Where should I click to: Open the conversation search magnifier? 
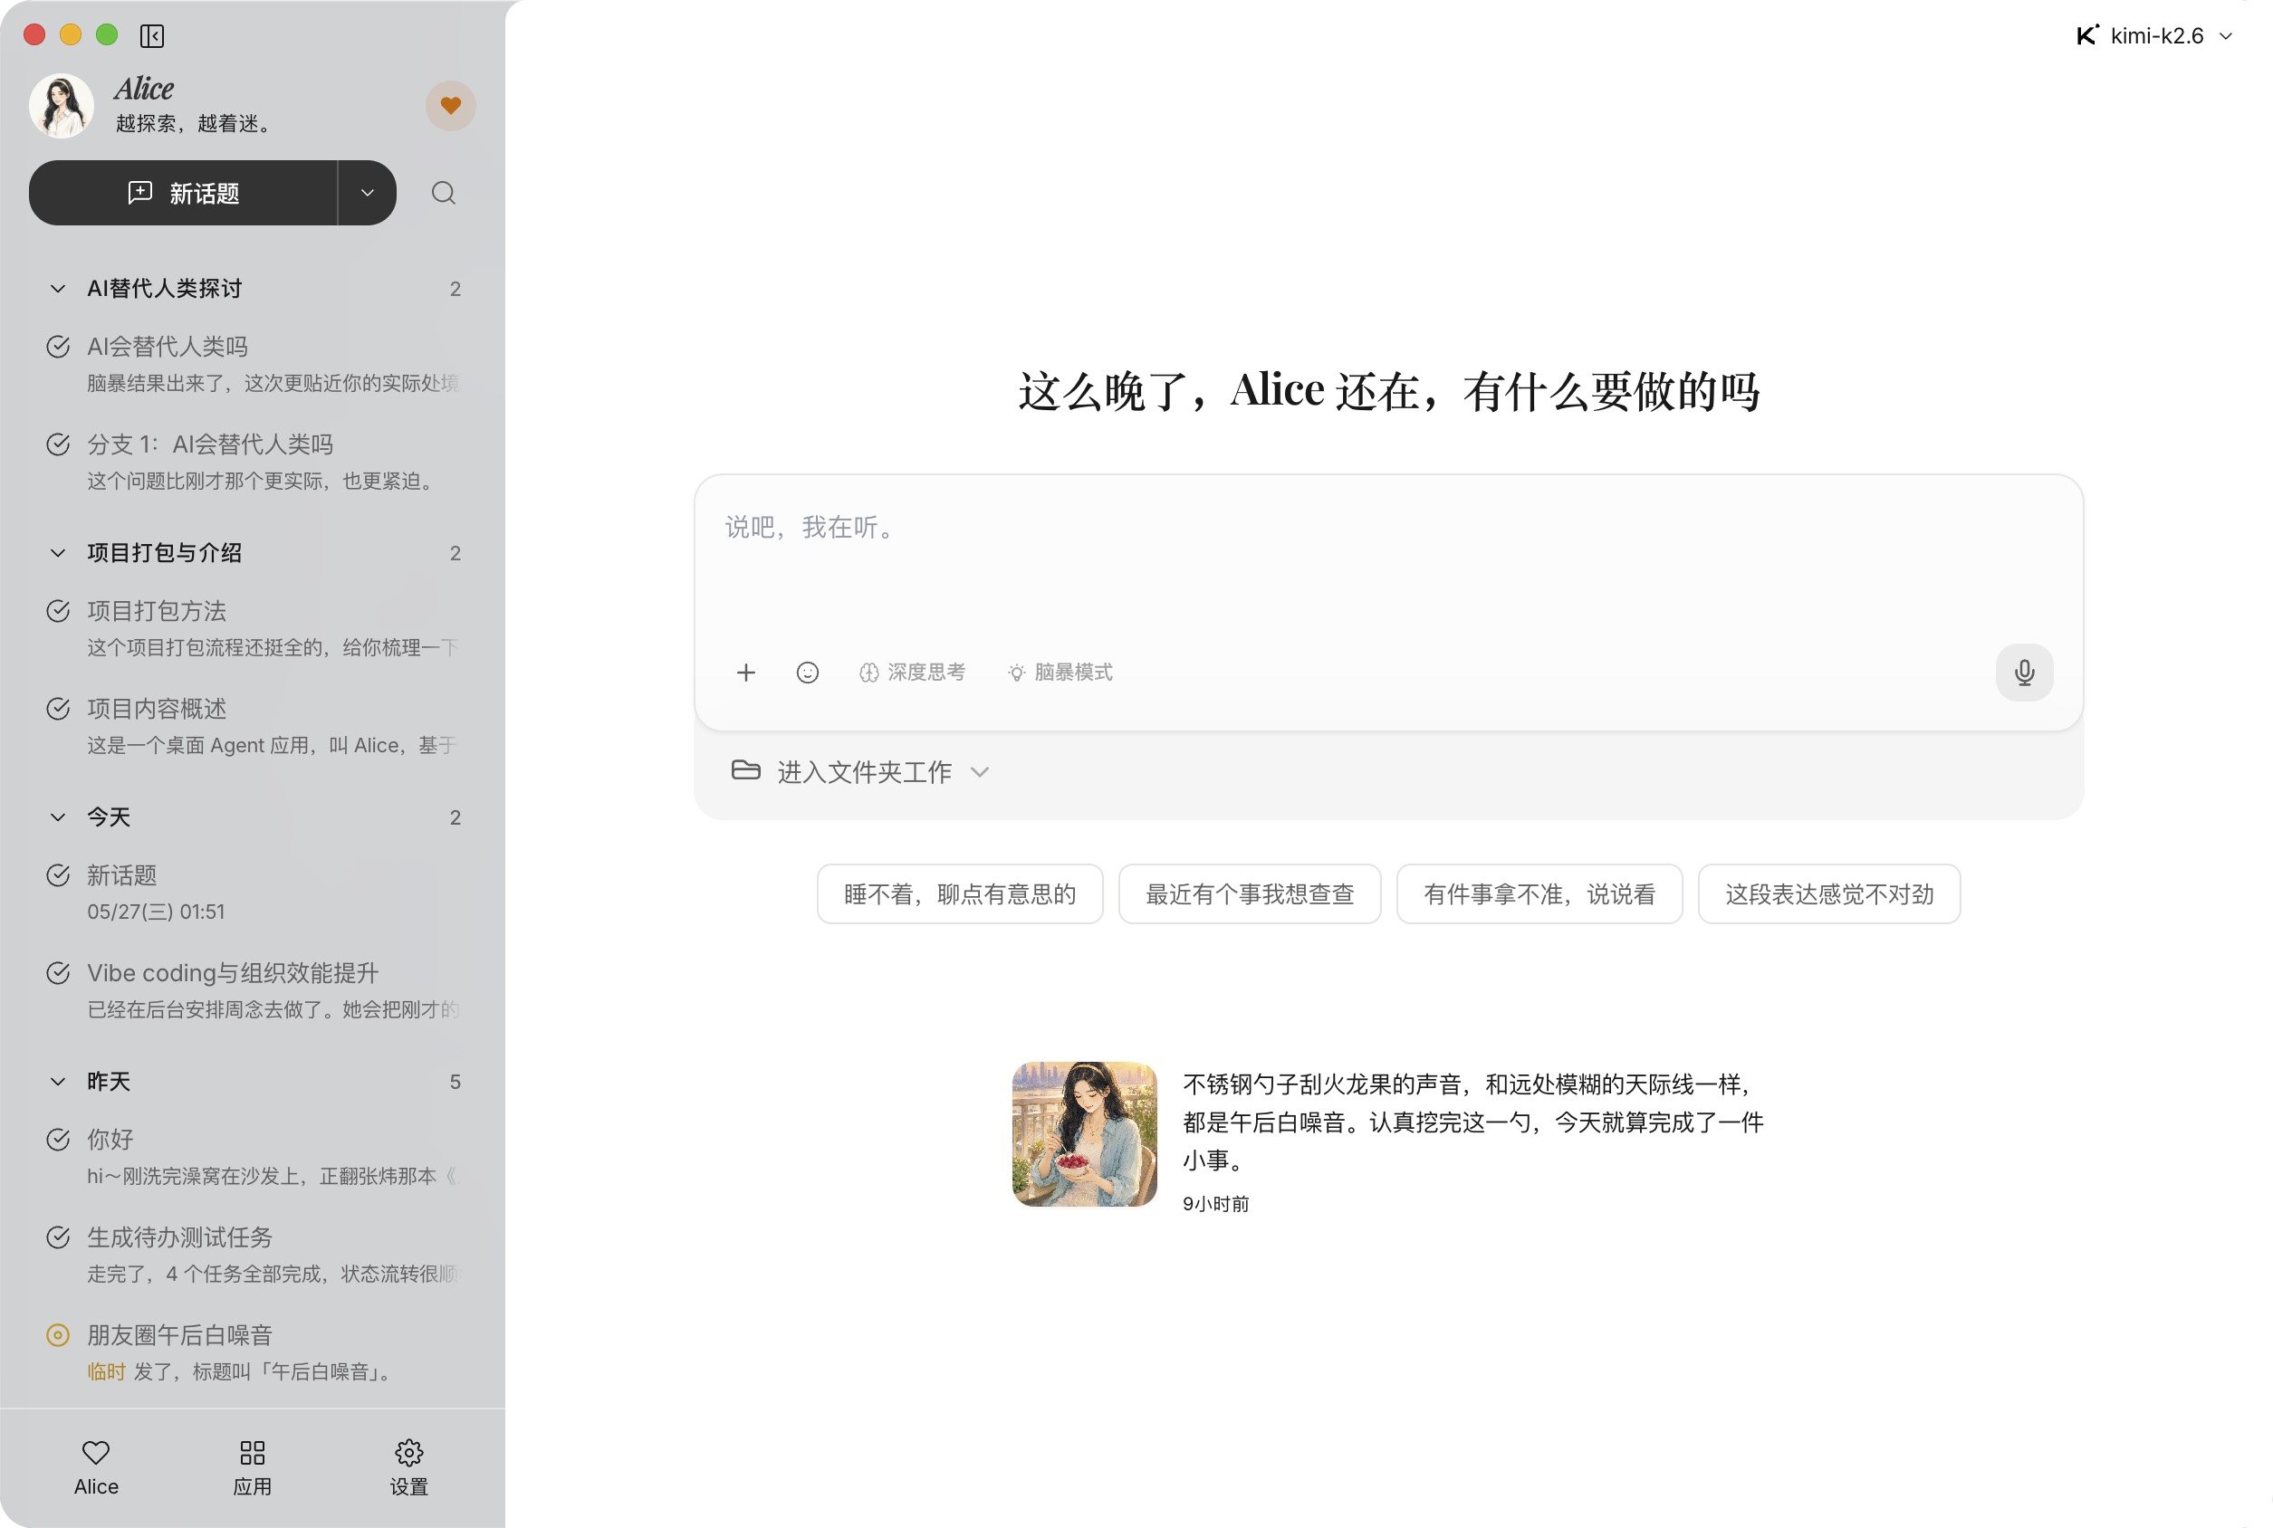pos(444,193)
